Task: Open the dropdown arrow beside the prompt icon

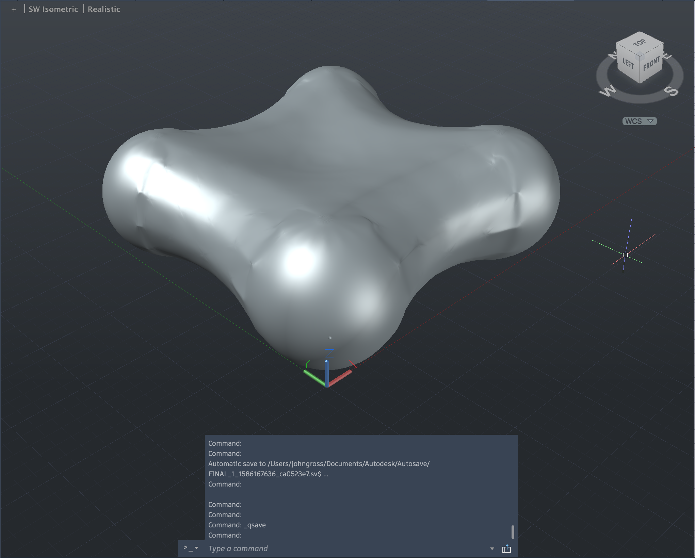Action: click(196, 548)
